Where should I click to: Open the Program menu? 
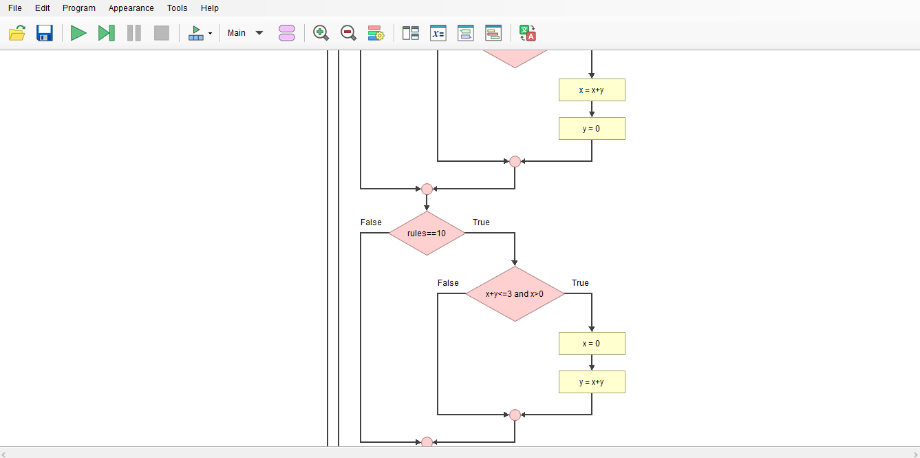79,8
